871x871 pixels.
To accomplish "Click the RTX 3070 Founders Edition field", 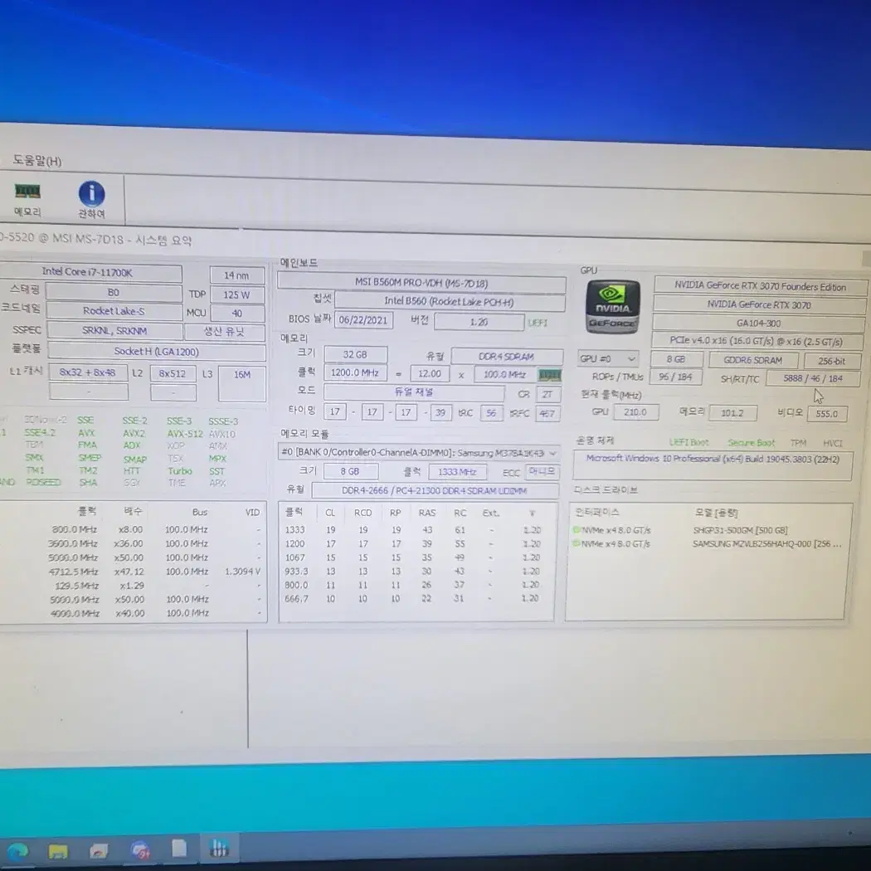I will [x=760, y=287].
